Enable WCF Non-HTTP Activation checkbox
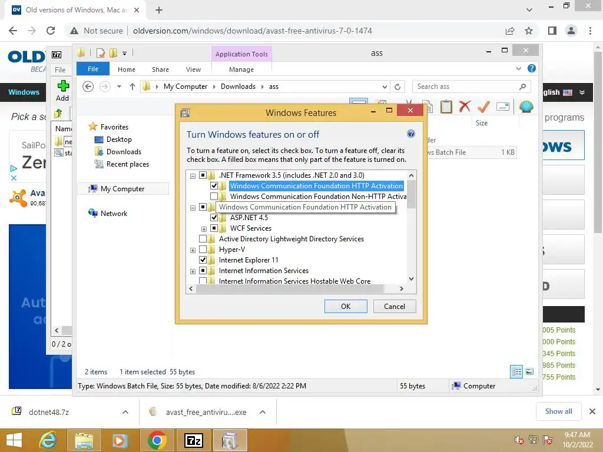The height and width of the screenshot is (452, 603). (x=214, y=197)
